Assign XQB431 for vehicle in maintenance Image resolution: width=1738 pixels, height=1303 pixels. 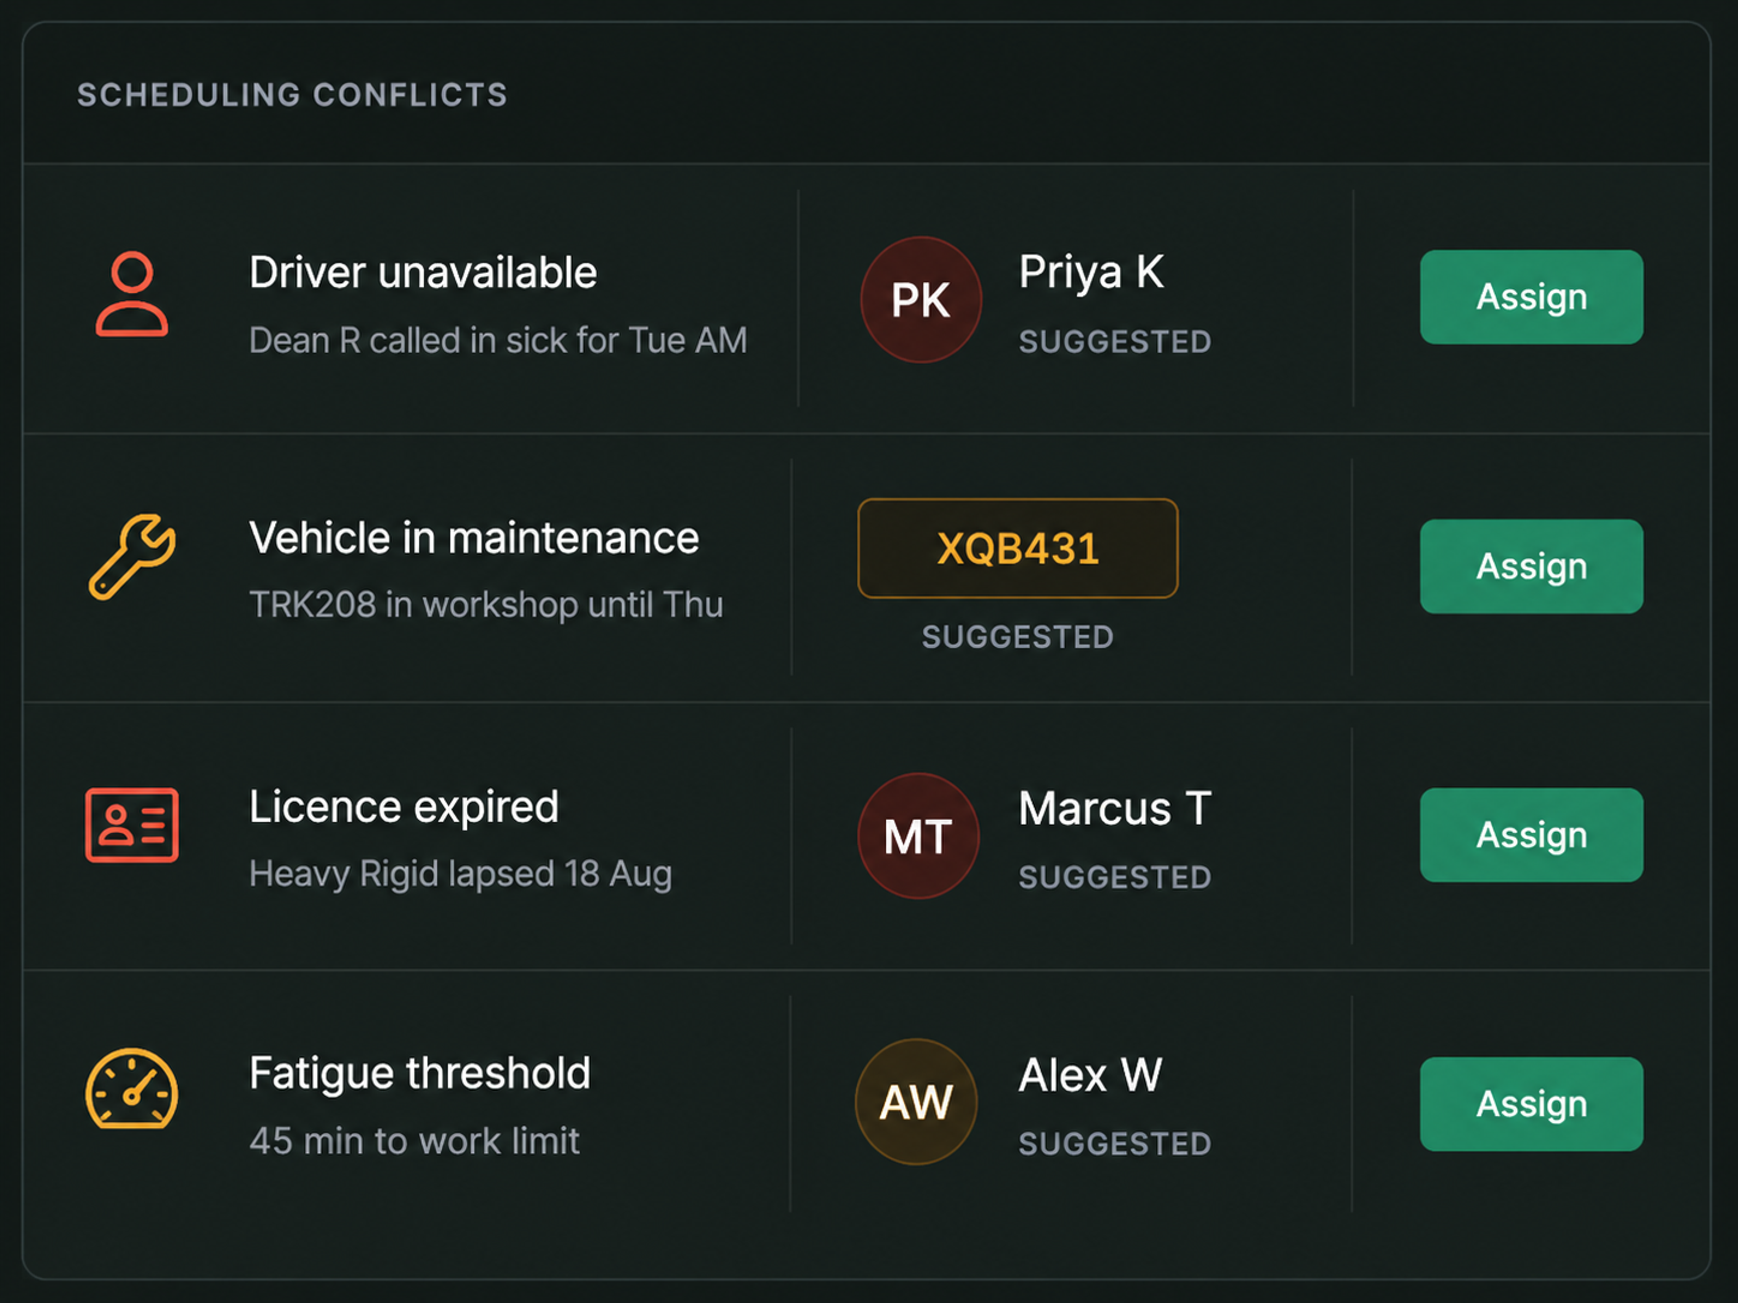pyautogui.click(x=1531, y=566)
